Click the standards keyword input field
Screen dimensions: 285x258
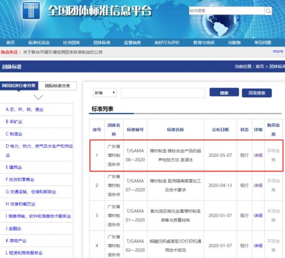tap(163, 93)
